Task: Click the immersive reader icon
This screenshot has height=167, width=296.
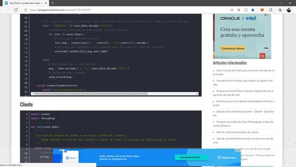Action: (246, 10)
